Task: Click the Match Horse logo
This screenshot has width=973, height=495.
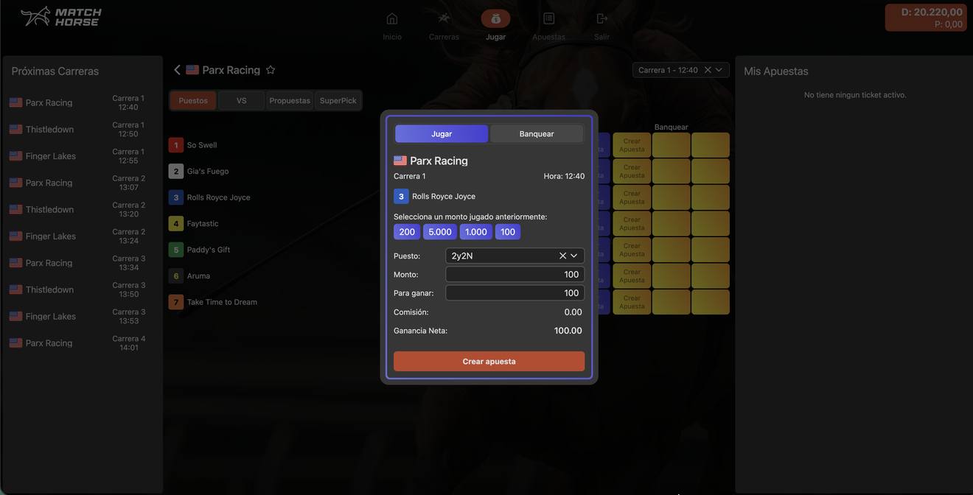Action: point(61,16)
